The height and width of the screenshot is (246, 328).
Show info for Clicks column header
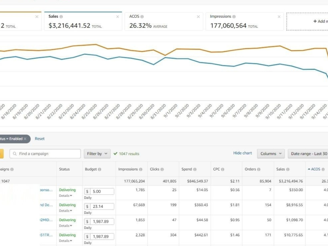point(162,169)
